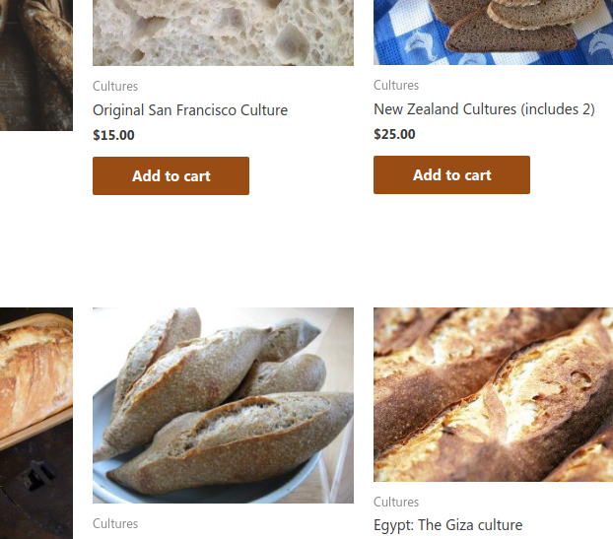
Task: Click Add to cart below the $15.00 price
Action: click(x=170, y=175)
